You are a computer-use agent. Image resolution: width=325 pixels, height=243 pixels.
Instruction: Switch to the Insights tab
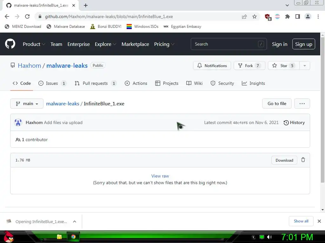pos(253,83)
